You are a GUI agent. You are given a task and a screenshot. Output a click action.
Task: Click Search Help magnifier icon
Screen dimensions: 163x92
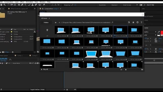click(145, 5)
